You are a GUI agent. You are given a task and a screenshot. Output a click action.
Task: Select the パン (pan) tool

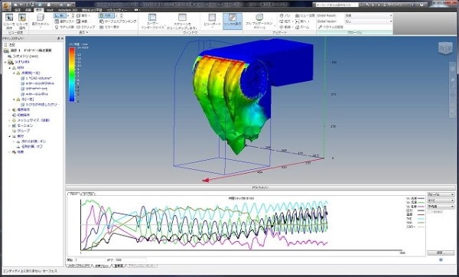click(x=285, y=15)
